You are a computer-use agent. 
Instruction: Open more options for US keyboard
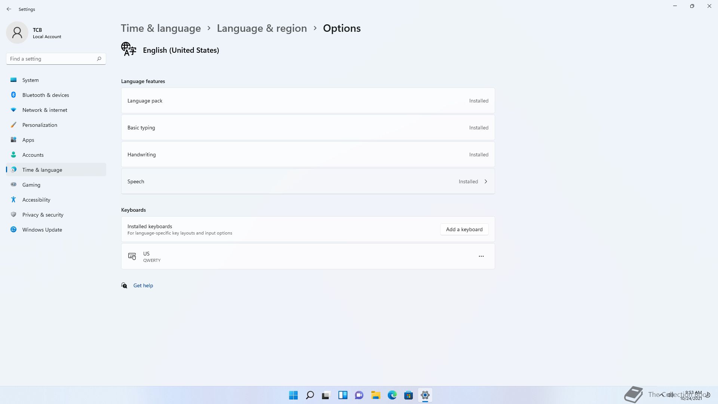click(x=481, y=256)
